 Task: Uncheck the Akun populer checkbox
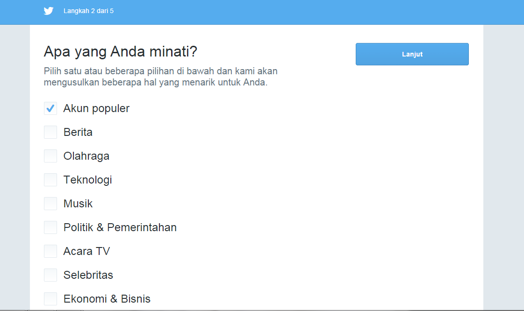coord(50,108)
